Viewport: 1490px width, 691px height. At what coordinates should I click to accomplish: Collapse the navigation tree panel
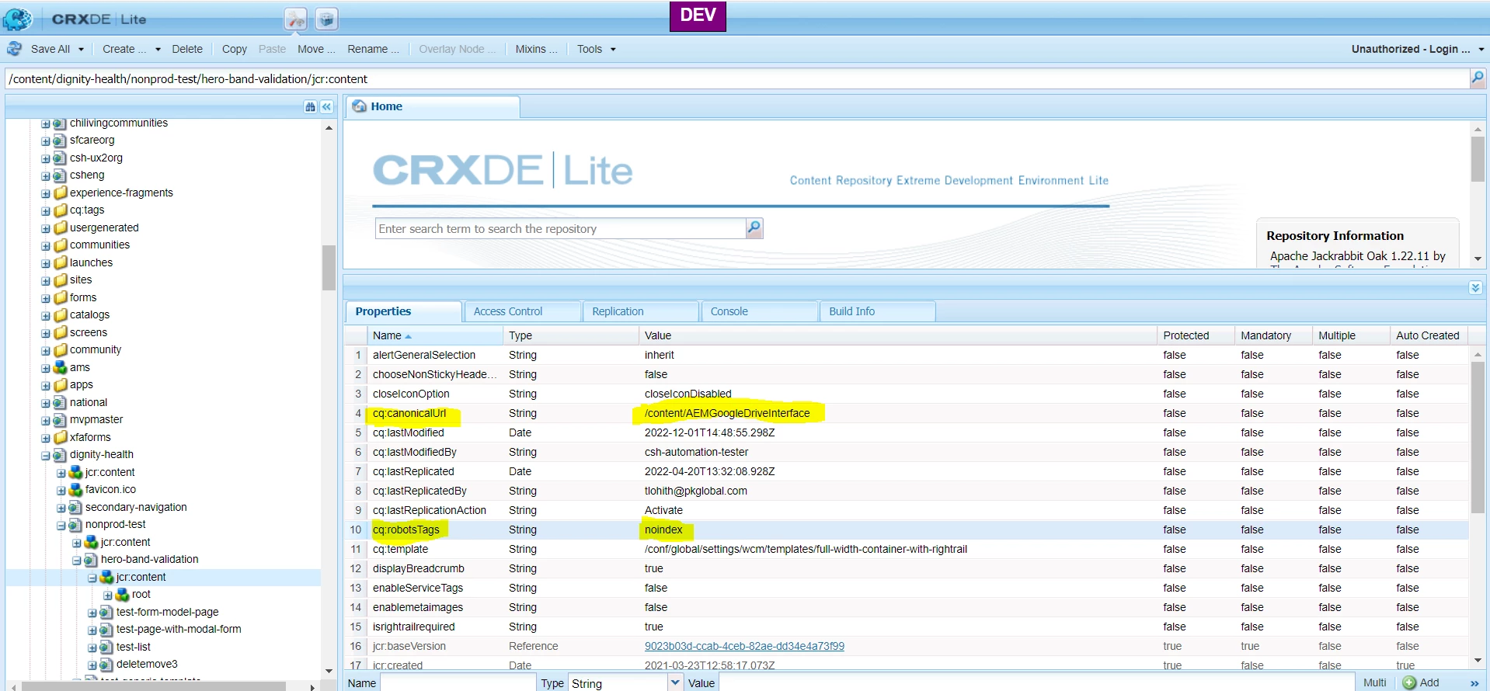[x=327, y=107]
